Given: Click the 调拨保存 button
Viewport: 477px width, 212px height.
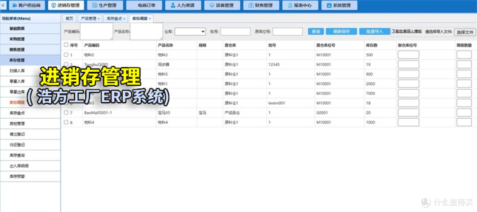Looking at the screenshot, I should [341, 32].
